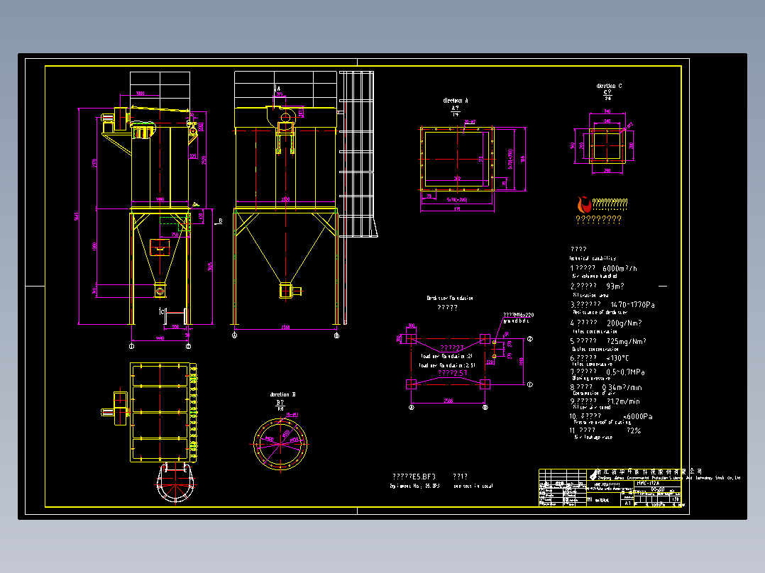Select the "one sets in total" note
Image resolution: width=765 pixels, height=573 pixels.
pyautogui.click(x=473, y=486)
